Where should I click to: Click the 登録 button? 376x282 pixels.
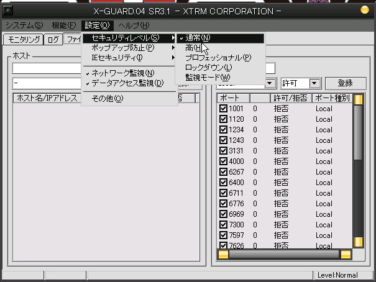point(346,83)
